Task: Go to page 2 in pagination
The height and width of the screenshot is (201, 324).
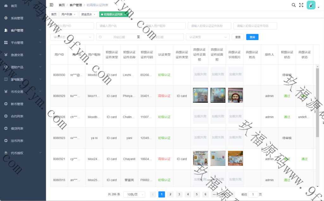Action: click(x=170, y=194)
